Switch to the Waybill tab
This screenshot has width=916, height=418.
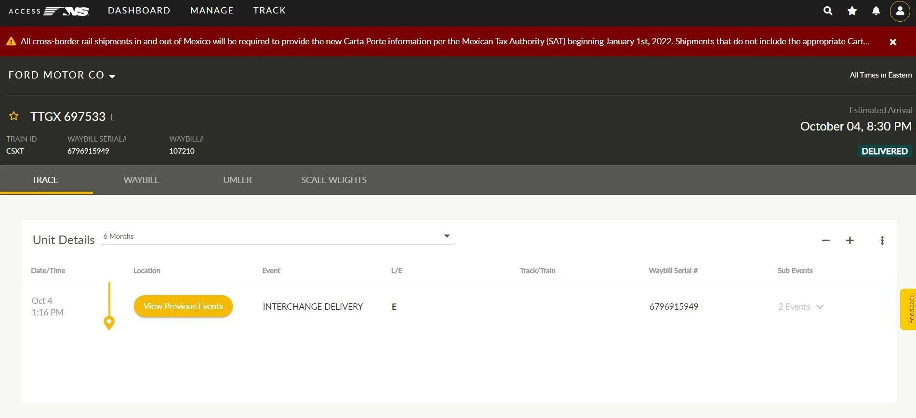tap(141, 180)
